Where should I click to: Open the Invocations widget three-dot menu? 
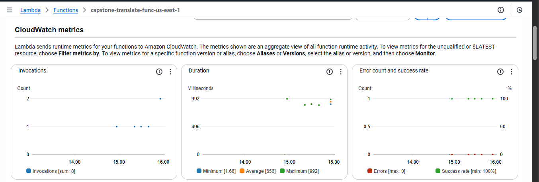tap(170, 72)
